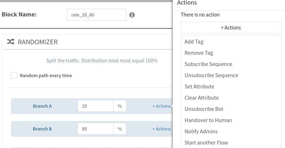Select Add Tag action

[194, 42]
